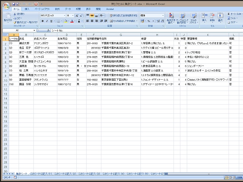Image resolution: width=243 pixels, height=182 pixels.
Task: Click the 100% zoom level in status bar
Action: coord(240,177)
